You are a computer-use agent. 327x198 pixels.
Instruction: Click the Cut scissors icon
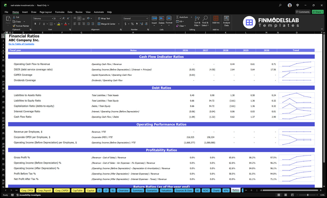[14, 17]
